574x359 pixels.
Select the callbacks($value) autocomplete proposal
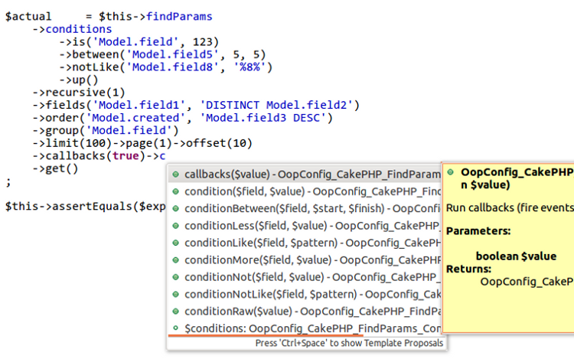tap(305, 175)
